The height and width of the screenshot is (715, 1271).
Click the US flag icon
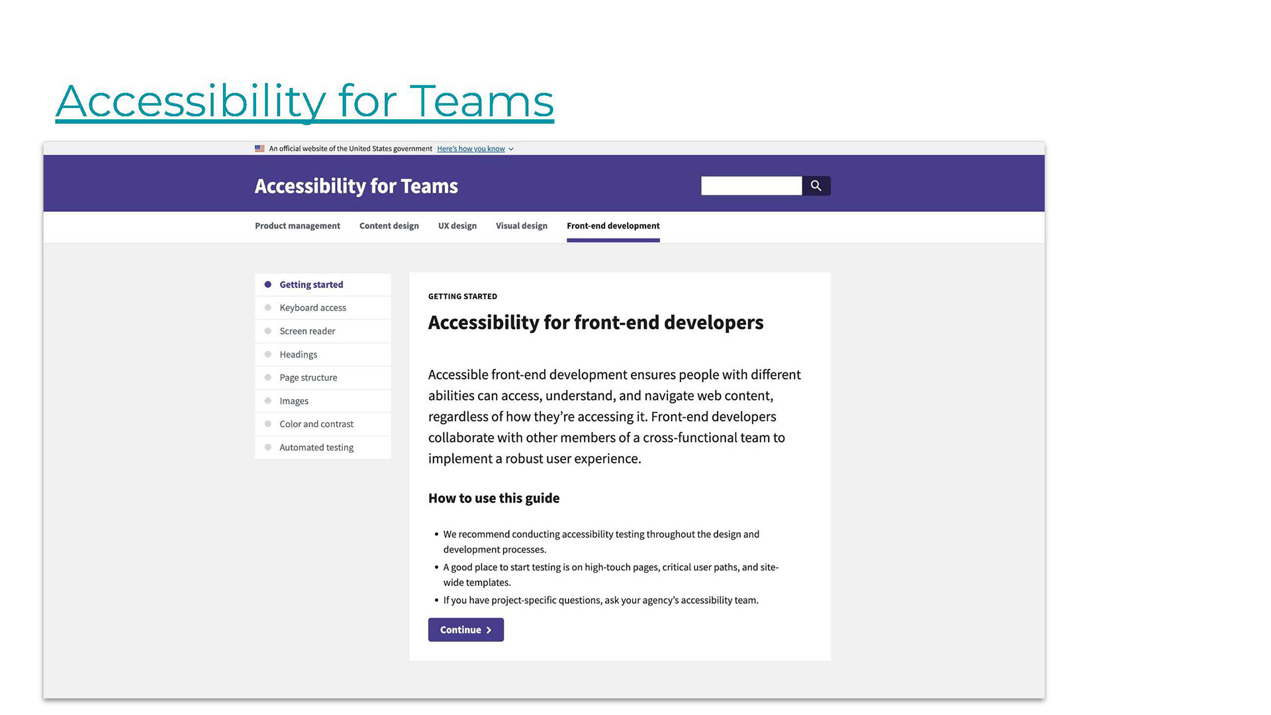point(259,149)
